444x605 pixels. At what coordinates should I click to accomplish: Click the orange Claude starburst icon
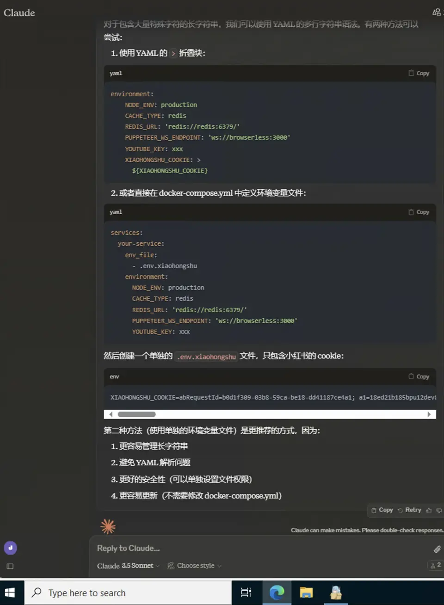[x=108, y=526]
